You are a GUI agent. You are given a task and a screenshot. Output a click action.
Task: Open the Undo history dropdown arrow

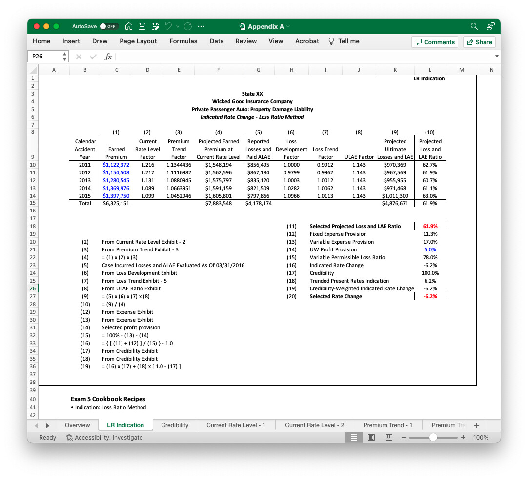coord(178,26)
